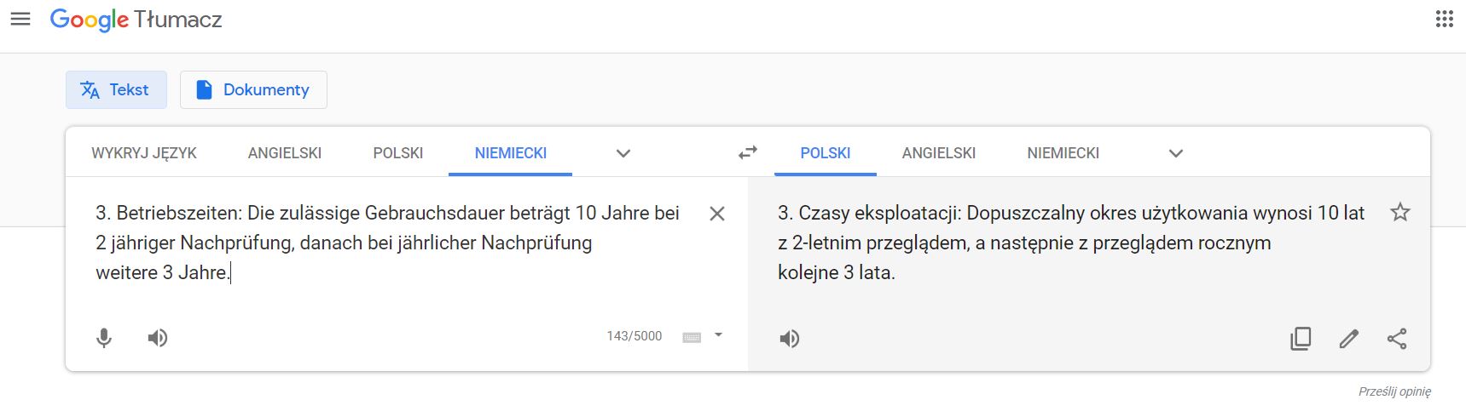
Task: Listen to the Polish translation
Action: [x=790, y=339]
